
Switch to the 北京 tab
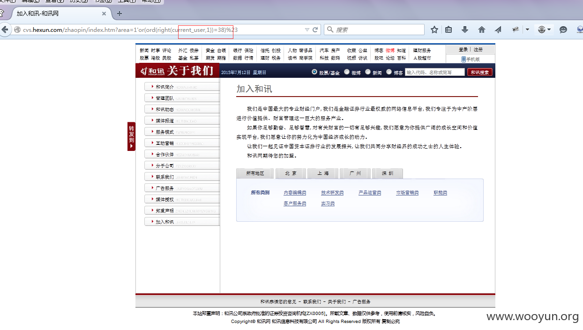pyautogui.click(x=291, y=173)
